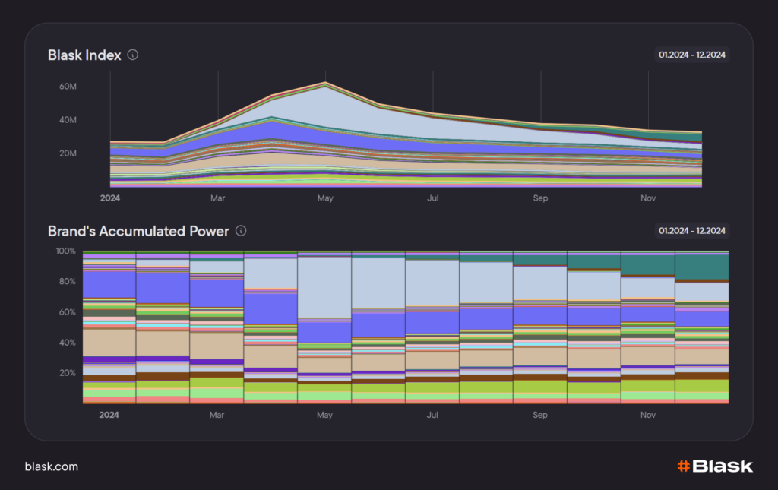Click the 2024 label under accumulated power chart
This screenshot has height=490, width=778.
(x=109, y=415)
